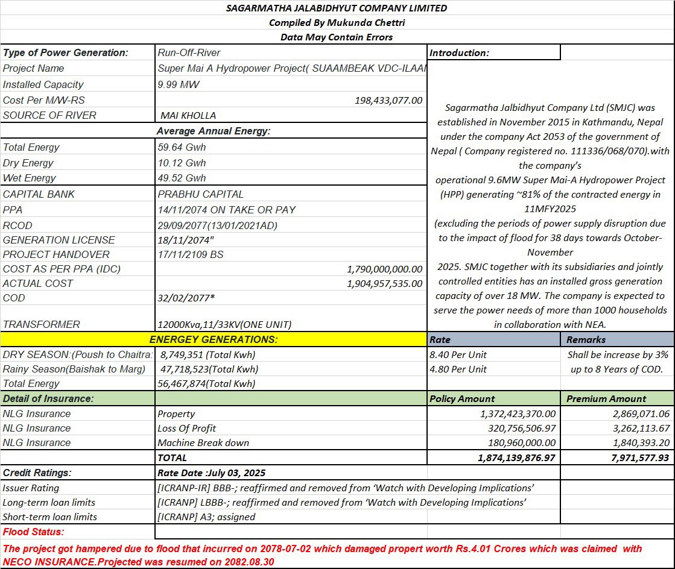This screenshot has height=569, width=675.
Task: Select the 'PROJECT HANDOVER' label
Action: coord(56,254)
